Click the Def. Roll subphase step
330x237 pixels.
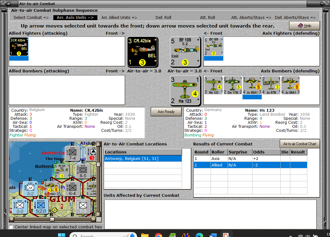point(163,18)
